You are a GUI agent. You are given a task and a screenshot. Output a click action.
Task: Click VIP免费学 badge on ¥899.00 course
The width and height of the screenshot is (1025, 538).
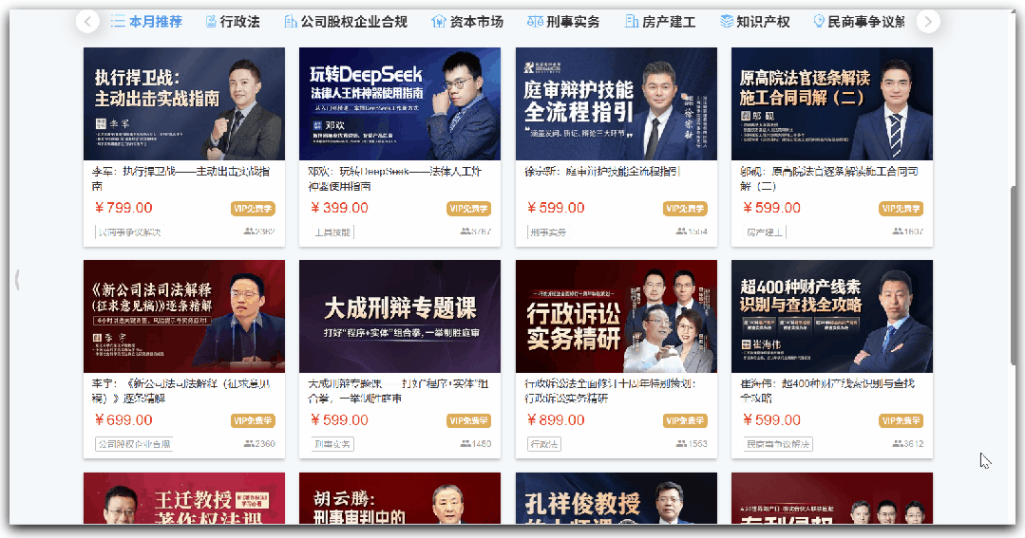point(685,421)
